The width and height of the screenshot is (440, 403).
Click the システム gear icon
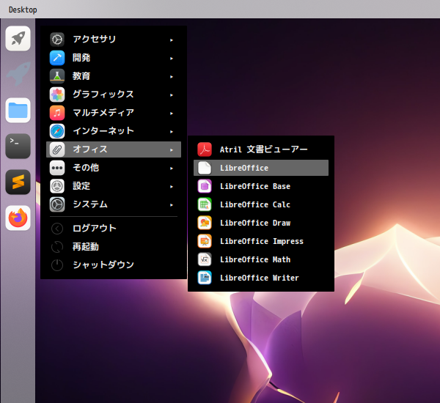(x=57, y=204)
